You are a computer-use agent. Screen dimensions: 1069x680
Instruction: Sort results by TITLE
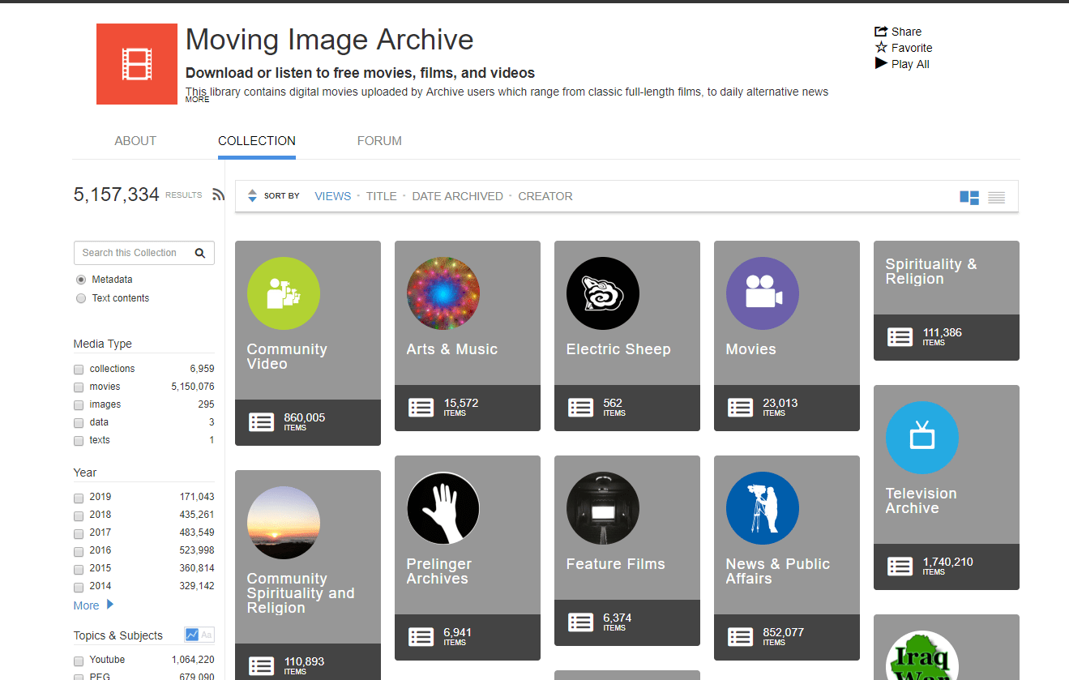click(x=381, y=195)
